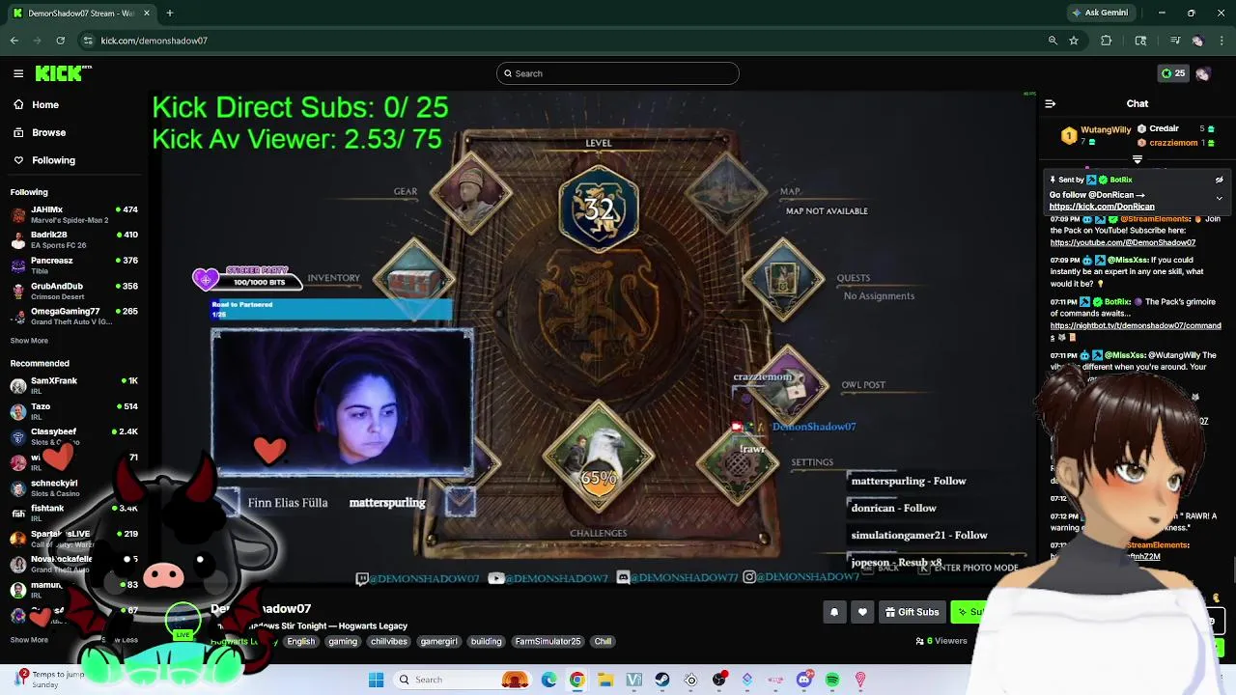1236x695 pixels.
Task: Select the Chat header tab
Action: point(1138,103)
